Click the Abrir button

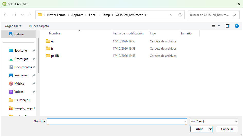pos(199,129)
